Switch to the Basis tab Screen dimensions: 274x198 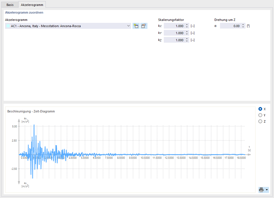pos(10,5)
